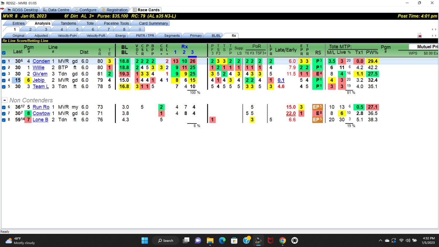Toggle the header select-all checkbox
439x247 pixels.
tap(4, 53)
